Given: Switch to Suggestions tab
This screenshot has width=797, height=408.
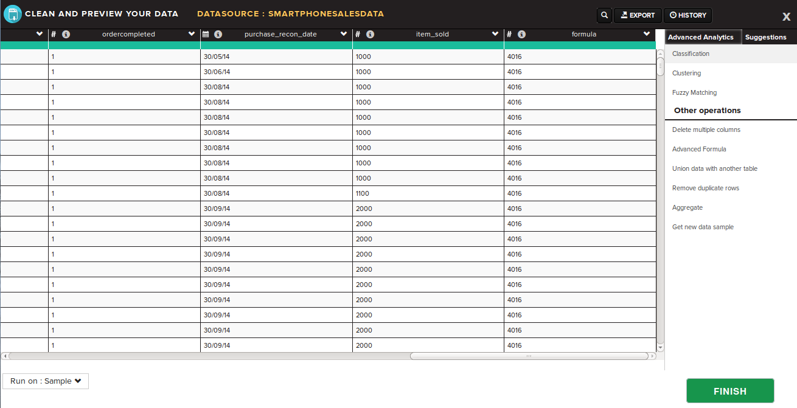Looking at the screenshot, I should click(x=766, y=37).
